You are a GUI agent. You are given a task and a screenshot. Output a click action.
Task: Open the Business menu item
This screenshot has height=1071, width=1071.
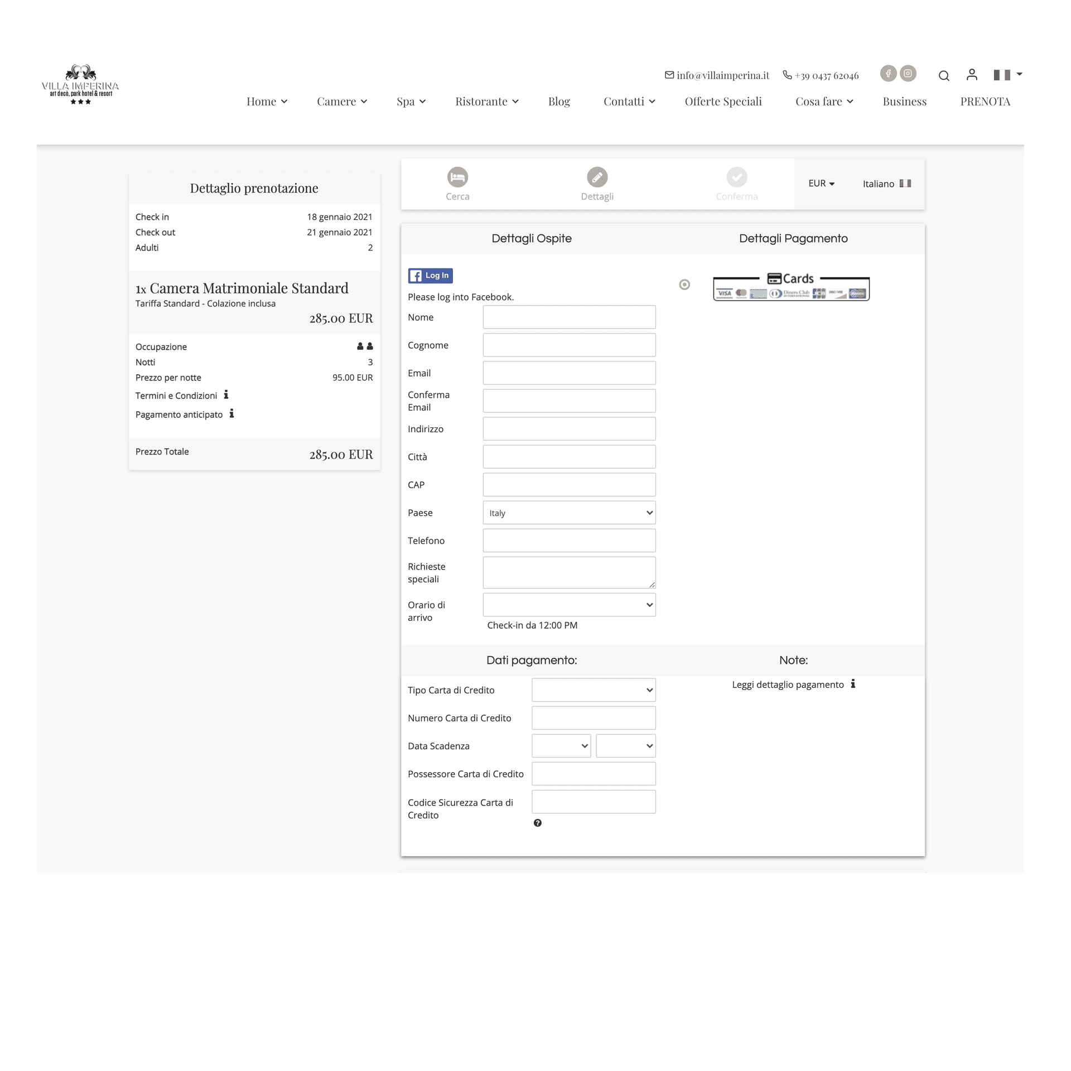click(904, 102)
